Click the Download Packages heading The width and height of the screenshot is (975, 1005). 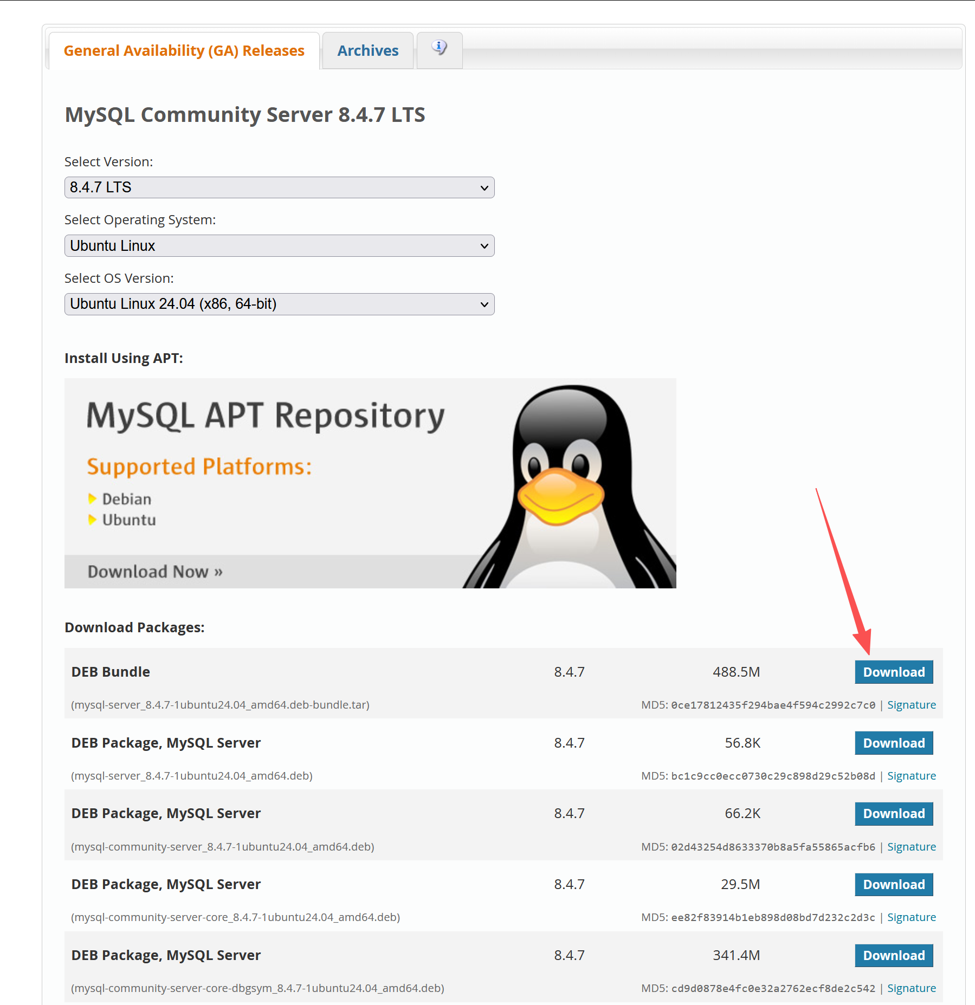click(x=134, y=627)
